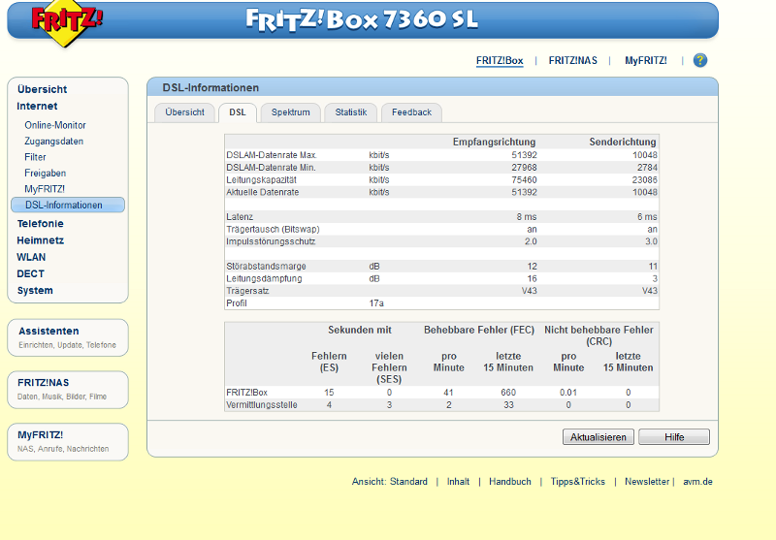Select Übersicht in the left sidebar
This screenshot has width=776, height=540.
(x=42, y=89)
